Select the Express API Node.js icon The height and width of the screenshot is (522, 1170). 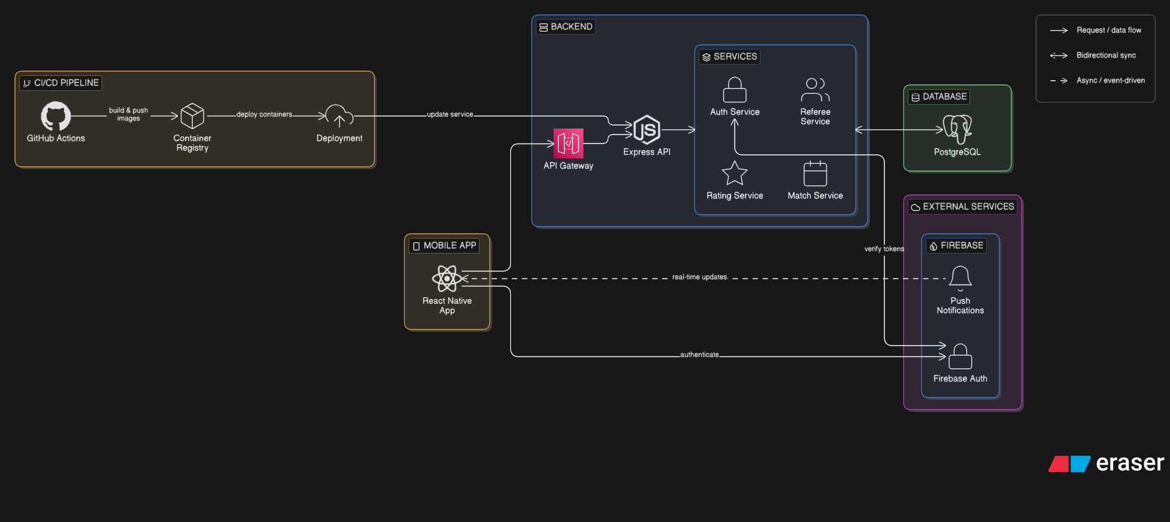(647, 130)
